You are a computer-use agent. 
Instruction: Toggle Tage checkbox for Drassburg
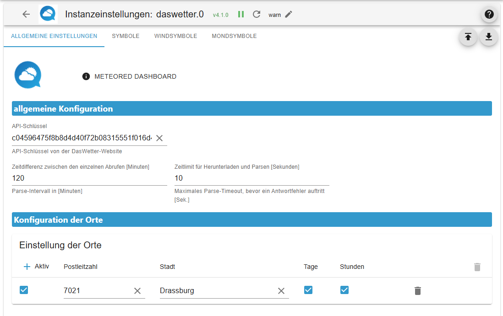click(308, 290)
